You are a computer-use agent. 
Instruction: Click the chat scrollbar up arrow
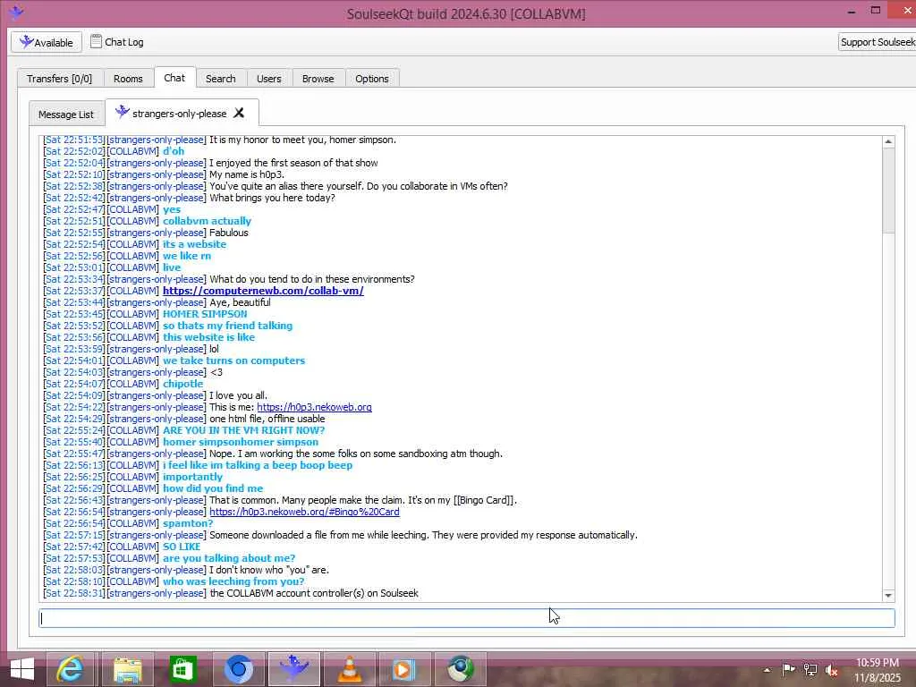click(x=888, y=141)
